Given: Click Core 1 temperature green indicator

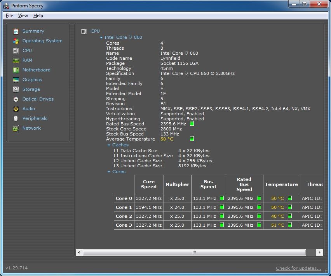Looking at the screenshot, I should pyautogui.click(x=290, y=207).
